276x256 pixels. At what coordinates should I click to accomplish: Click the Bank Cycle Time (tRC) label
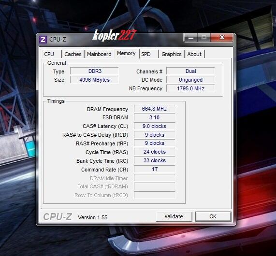click(102, 161)
